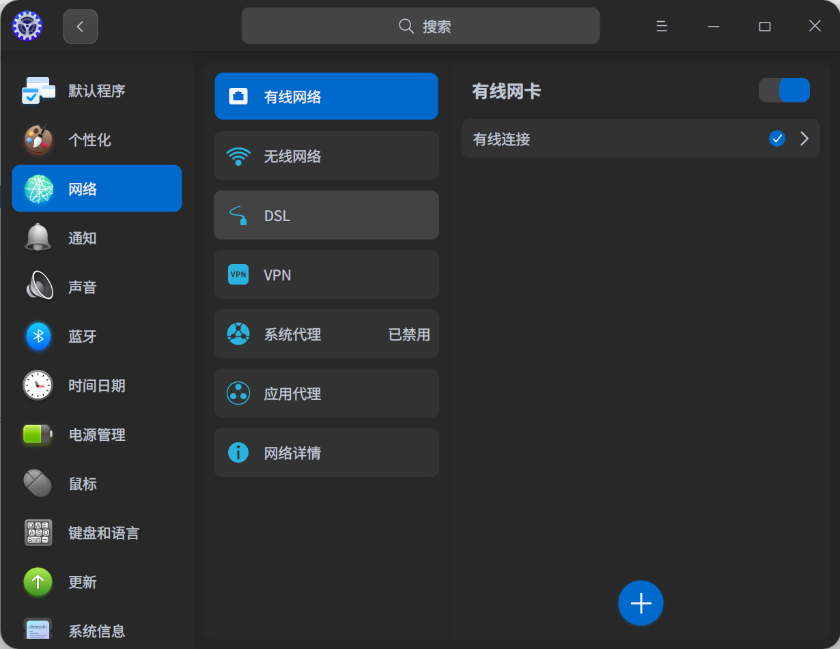Open 系统代理 settings
The height and width of the screenshot is (649, 840).
[x=326, y=334]
